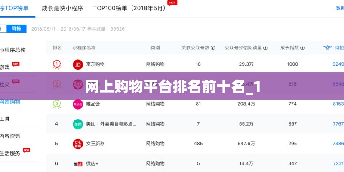Open TOP100榜单（2018年5月）tab
This screenshot has height=172, width=344.
[x=129, y=8]
